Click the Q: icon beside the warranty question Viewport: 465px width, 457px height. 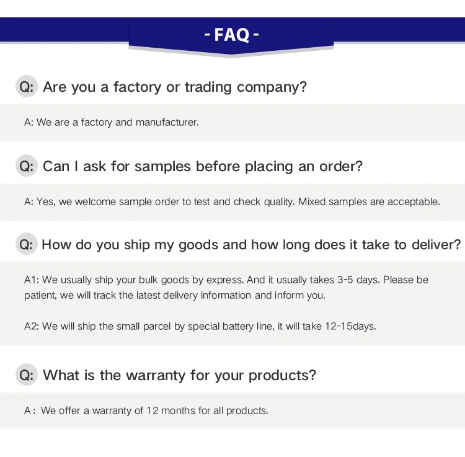(x=27, y=375)
